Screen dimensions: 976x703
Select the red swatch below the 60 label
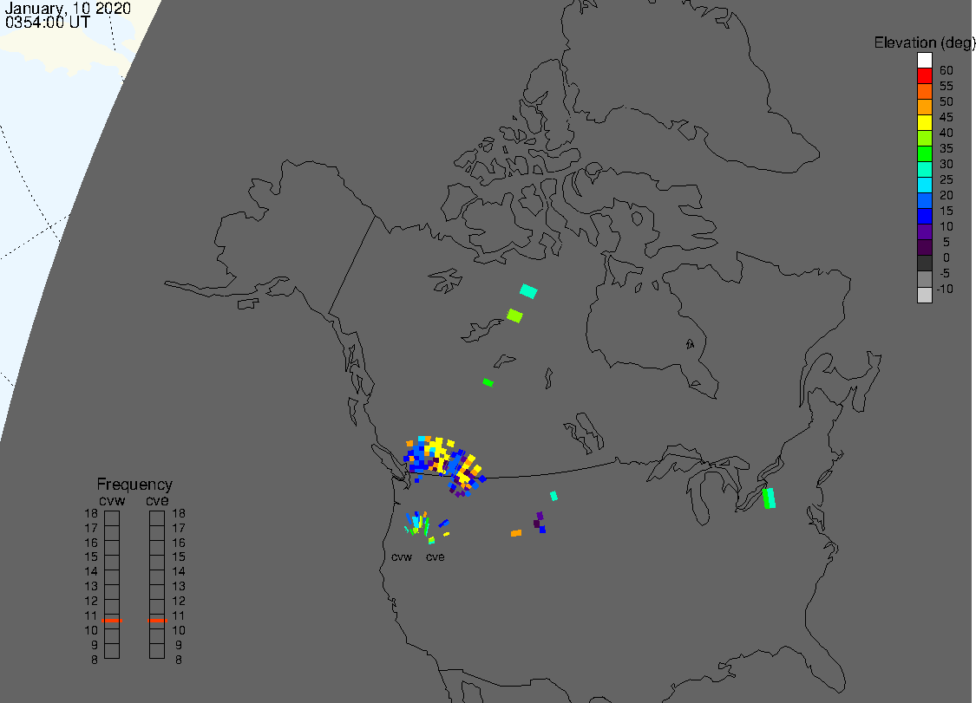click(924, 76)
